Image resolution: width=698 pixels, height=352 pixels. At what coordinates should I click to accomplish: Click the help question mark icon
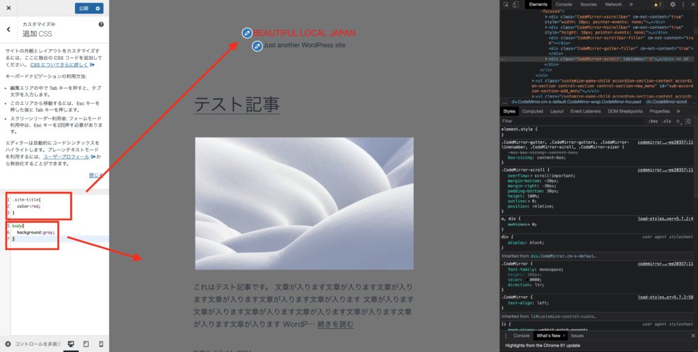[101, 25]
